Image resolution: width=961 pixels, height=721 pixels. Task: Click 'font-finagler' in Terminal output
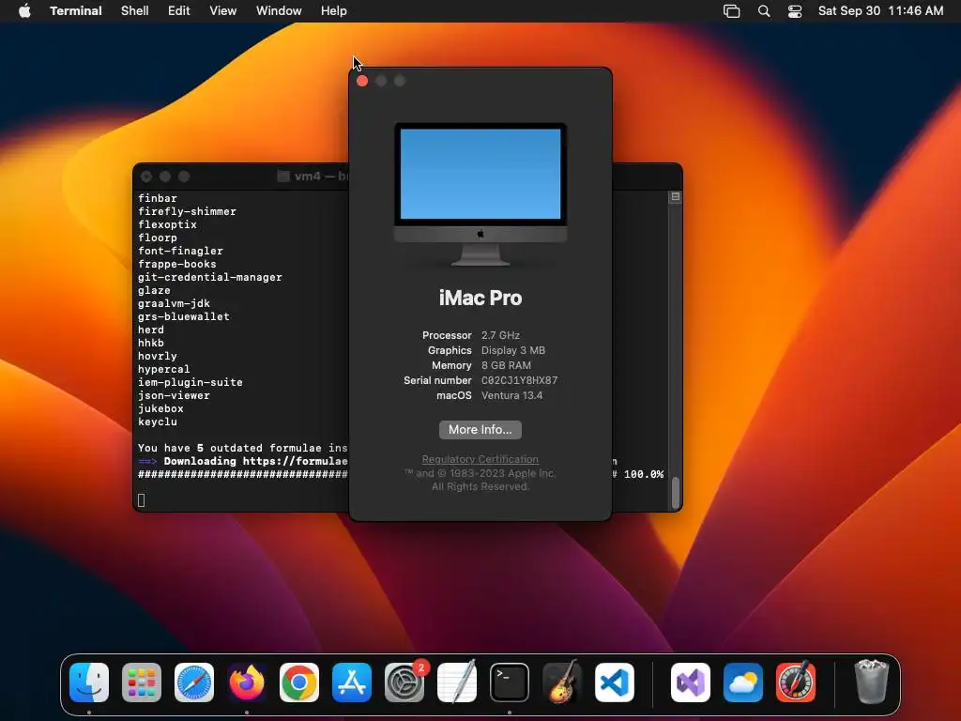[181, 251]
